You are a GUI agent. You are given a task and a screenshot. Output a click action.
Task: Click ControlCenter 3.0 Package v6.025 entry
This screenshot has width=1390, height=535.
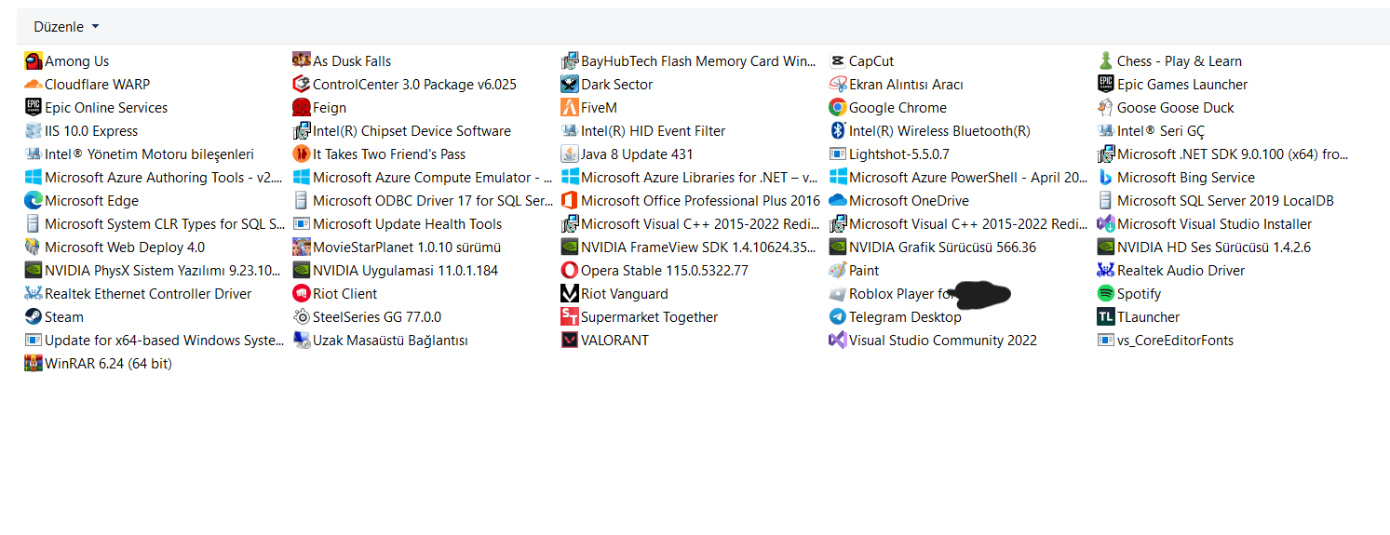[404, 85]
